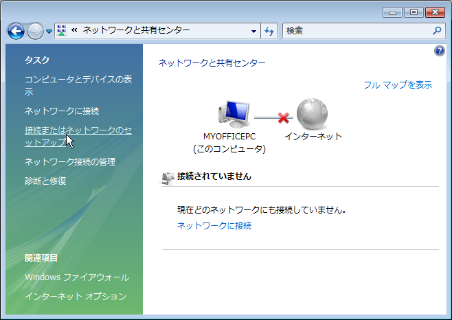Open Windows ファイアウォール related item
Screen dimensions: 452x320
pyautogui.click(x=77, y=277)
